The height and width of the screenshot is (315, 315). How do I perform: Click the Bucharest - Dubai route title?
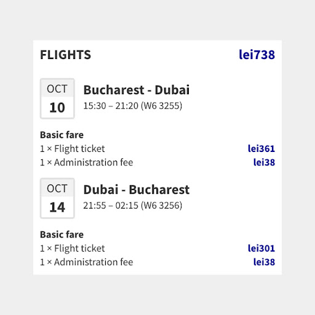tap(137, 90)
